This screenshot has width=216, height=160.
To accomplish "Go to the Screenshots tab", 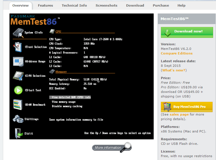I will tap(107, 5).
